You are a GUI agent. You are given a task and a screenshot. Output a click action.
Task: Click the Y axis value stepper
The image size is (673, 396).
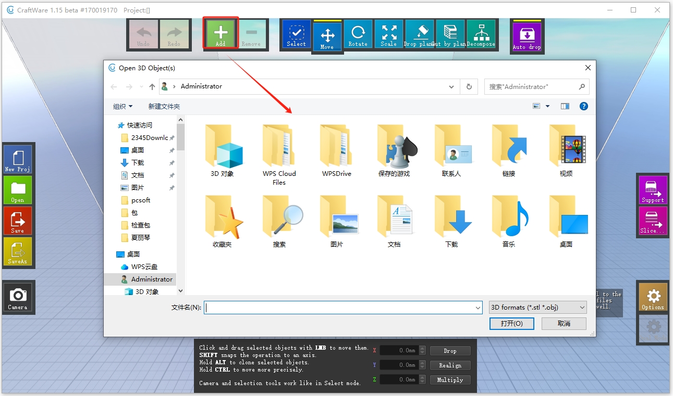coord(422,365)
